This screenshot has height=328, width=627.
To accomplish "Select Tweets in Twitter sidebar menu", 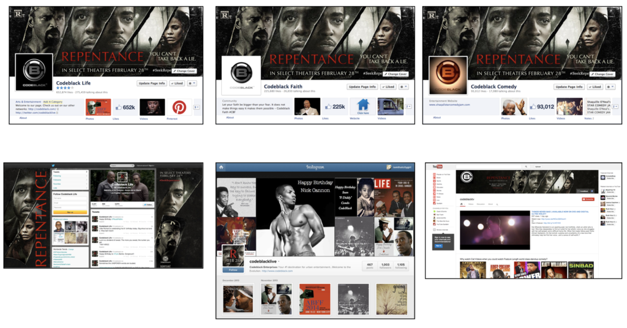I will tap(70, 172).
